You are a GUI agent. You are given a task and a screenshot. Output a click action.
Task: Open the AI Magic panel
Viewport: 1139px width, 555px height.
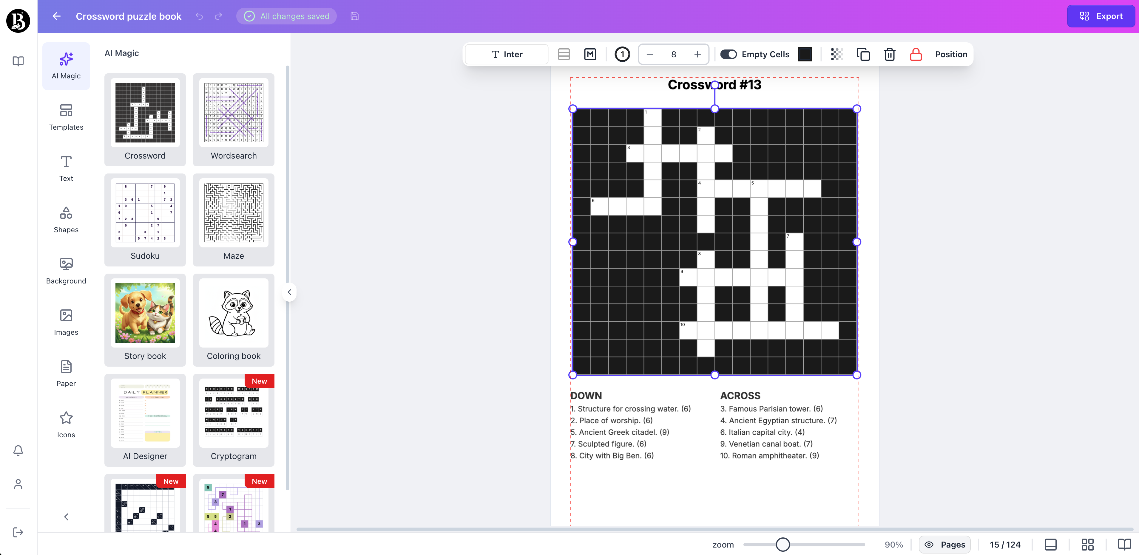(66, 66)
